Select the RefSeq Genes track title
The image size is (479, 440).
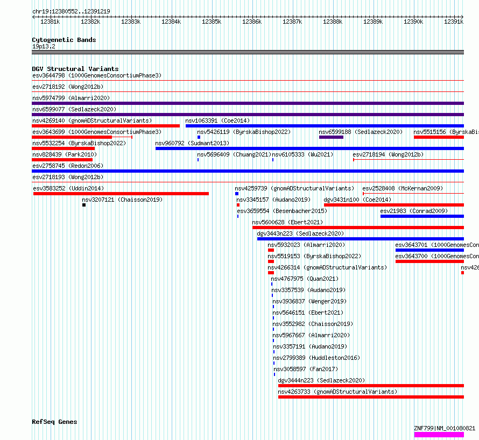54,422
